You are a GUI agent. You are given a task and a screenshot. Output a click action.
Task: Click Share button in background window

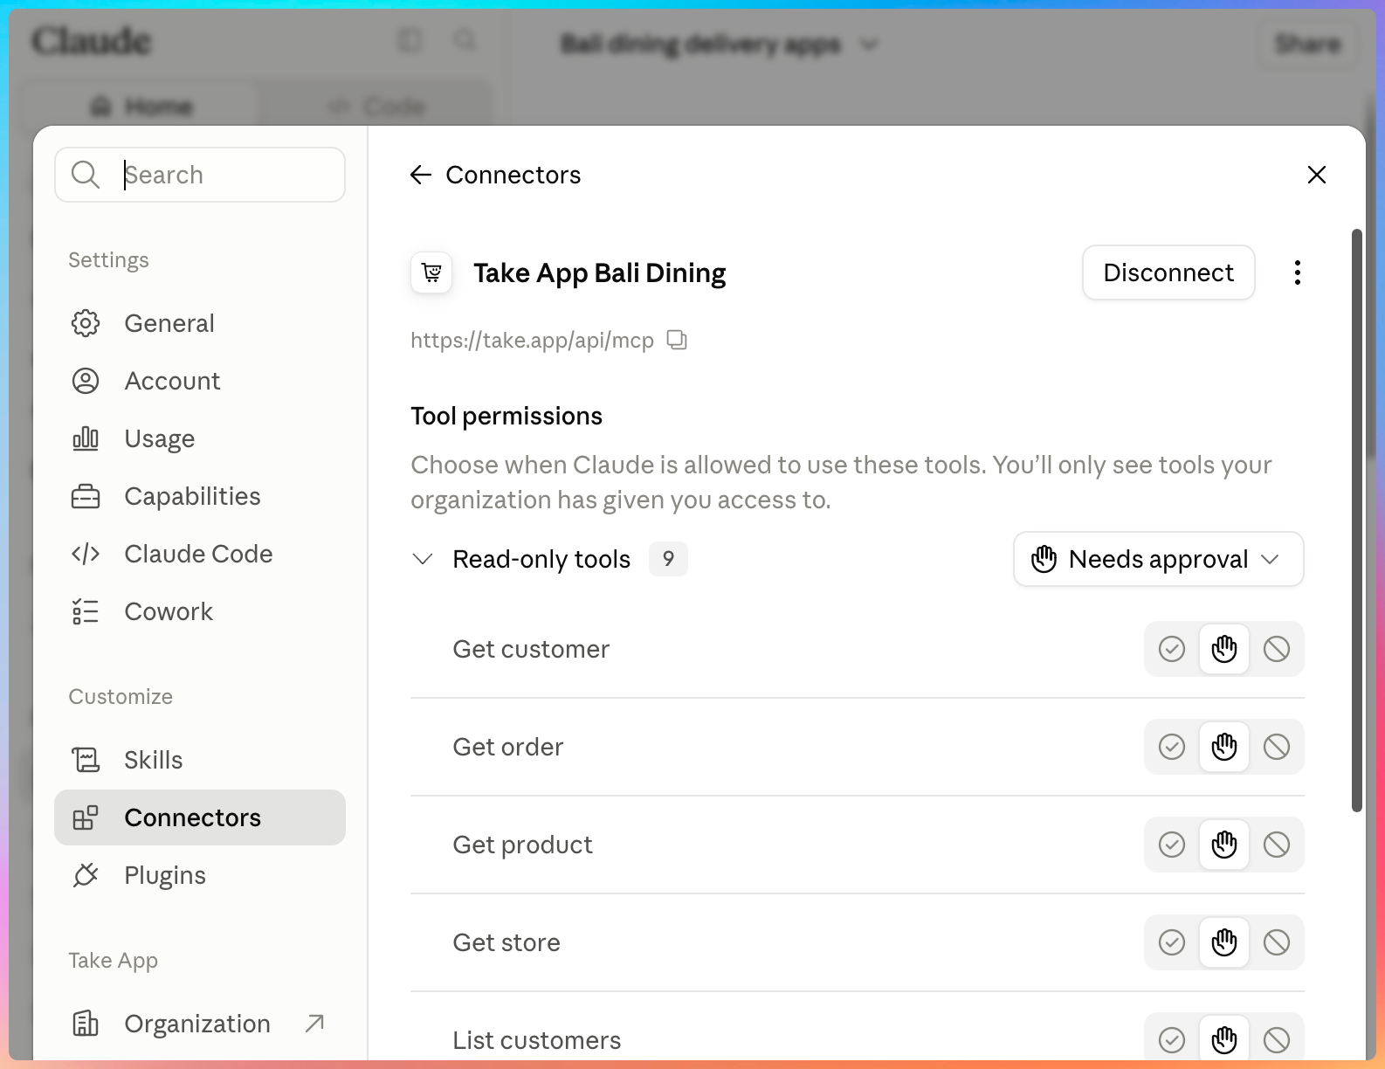tap(1307, 44)
